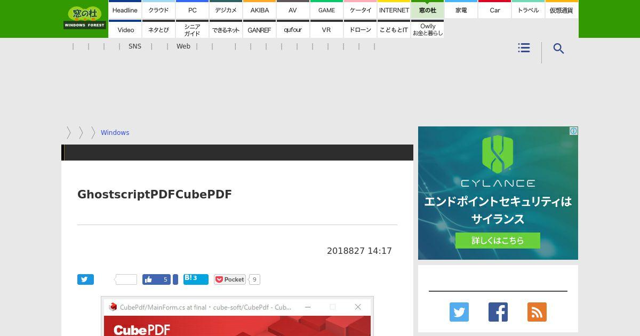Image resolution: width=640 pixels, height=336 pixels.
Task: Open the ケータイ tab
Action: [360, 9]
